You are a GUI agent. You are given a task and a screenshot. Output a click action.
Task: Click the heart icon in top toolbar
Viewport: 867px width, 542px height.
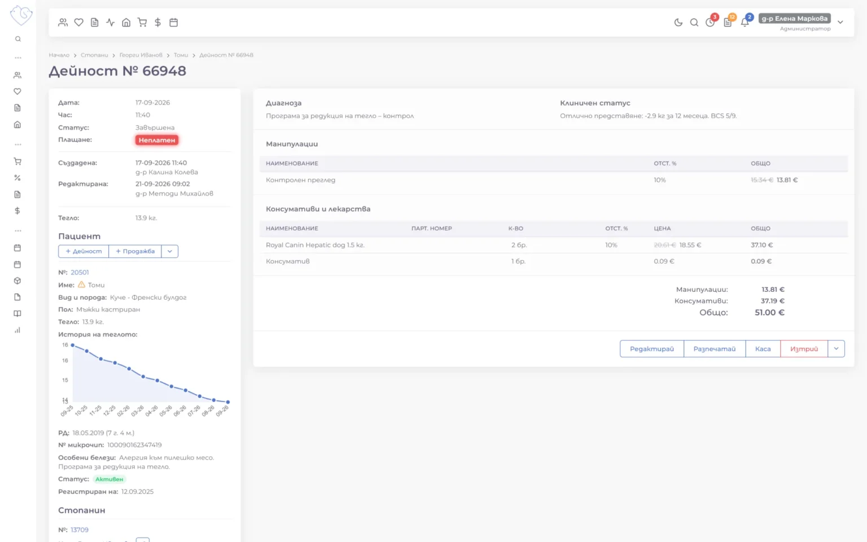click(79, 23)
